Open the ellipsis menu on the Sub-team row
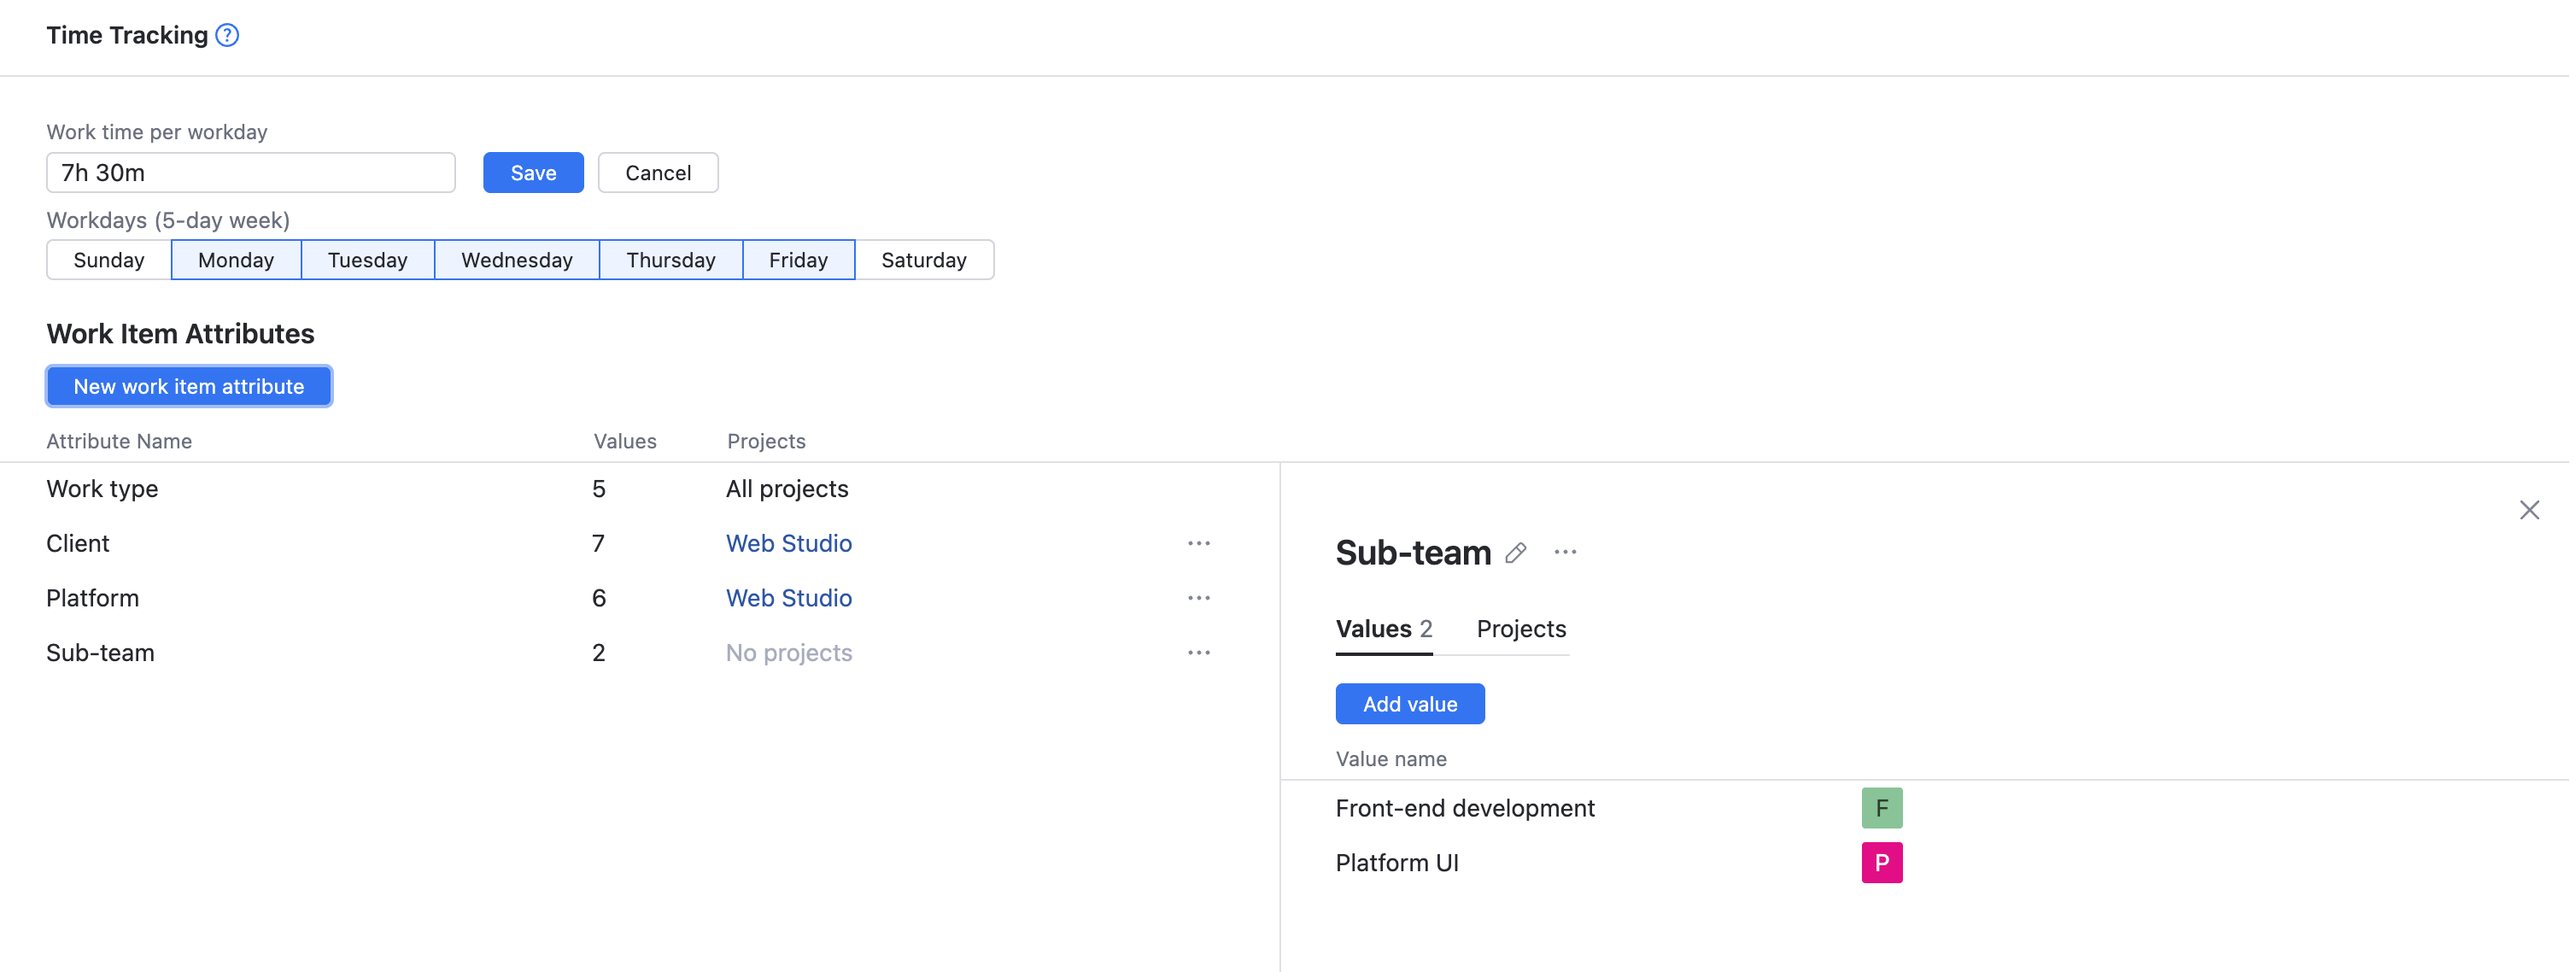The width and height of the screenshot is (2576, 972). click(x=1198, y=652)
